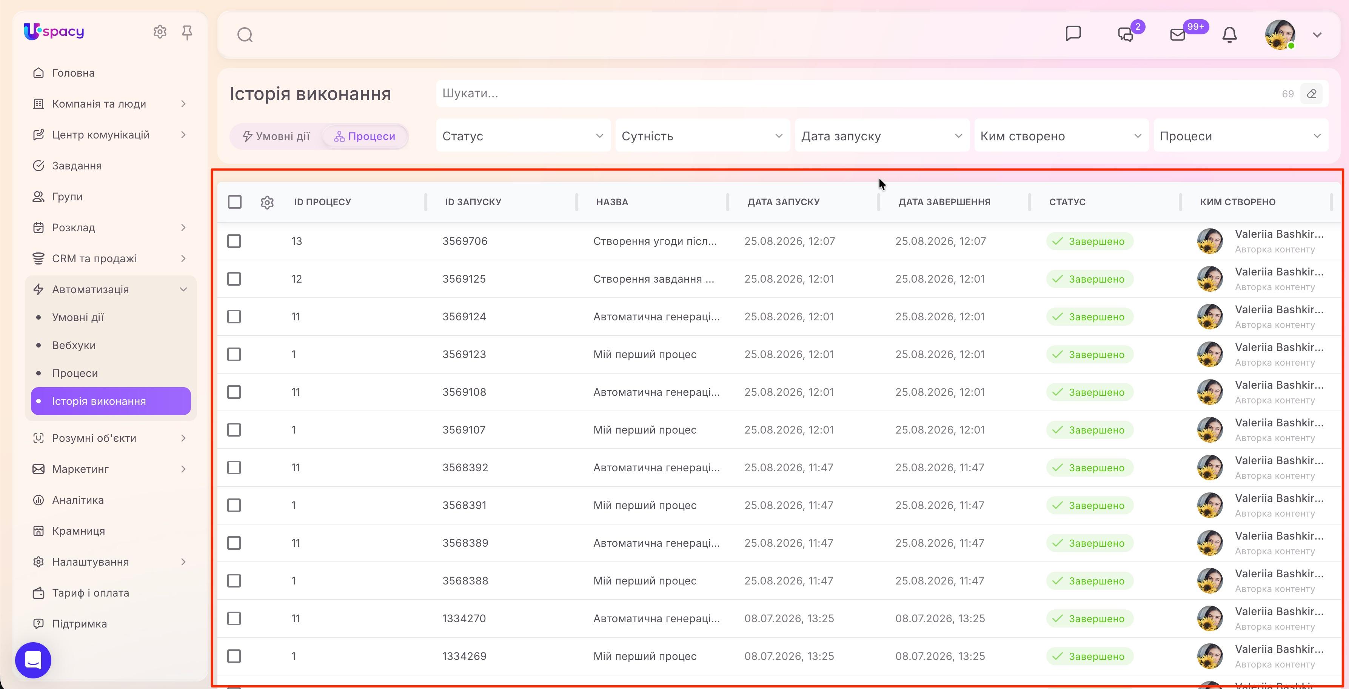Switch to the Умовні дії tab
The height and width of the screenshot is (689, 1349).
coord(276,137)
